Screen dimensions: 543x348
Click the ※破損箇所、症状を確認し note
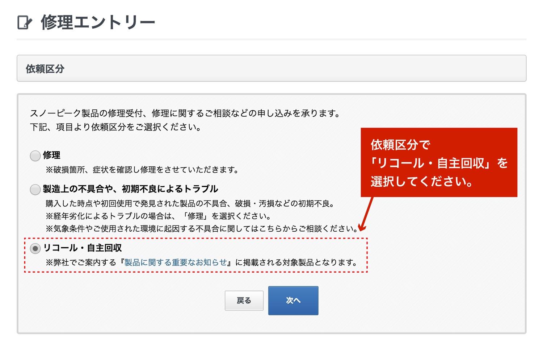coord(142,170)
